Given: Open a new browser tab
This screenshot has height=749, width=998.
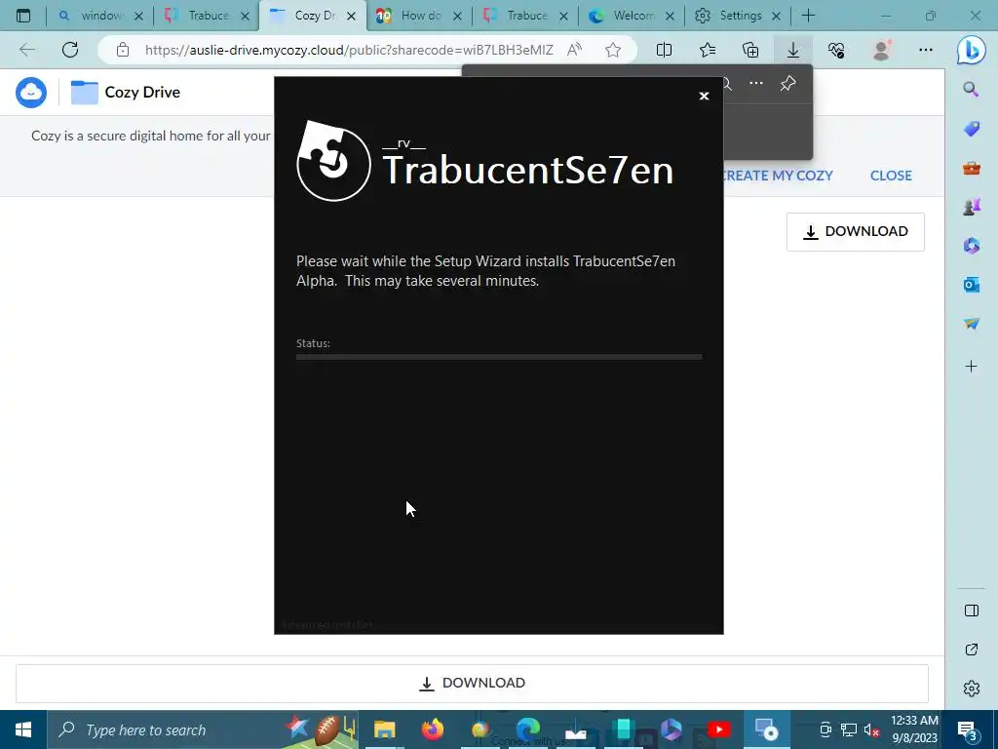Looking at the screenshot, I should tap(808, 16).
